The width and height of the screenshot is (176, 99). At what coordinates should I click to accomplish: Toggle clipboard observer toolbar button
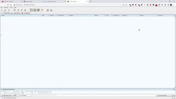[31, 10]
